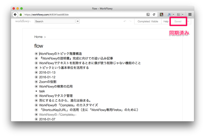Click bullet of ShortcutKey2URL item
The height and width of the screenshot is (137, 205).
click(x=36, y=110)
